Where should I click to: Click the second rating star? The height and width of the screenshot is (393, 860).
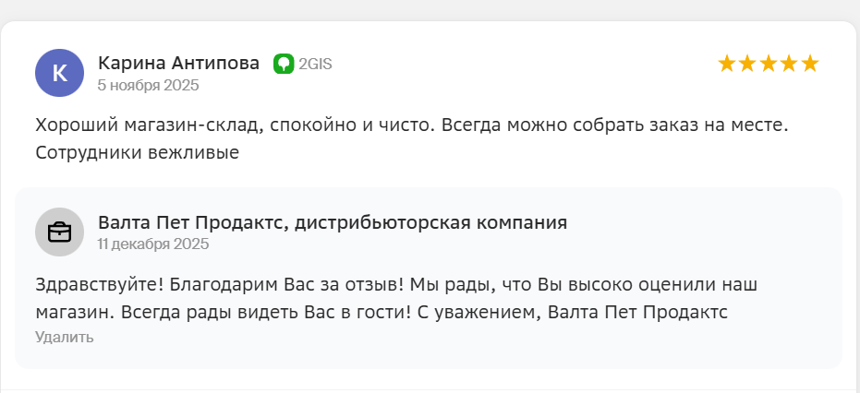pos(747,64)
